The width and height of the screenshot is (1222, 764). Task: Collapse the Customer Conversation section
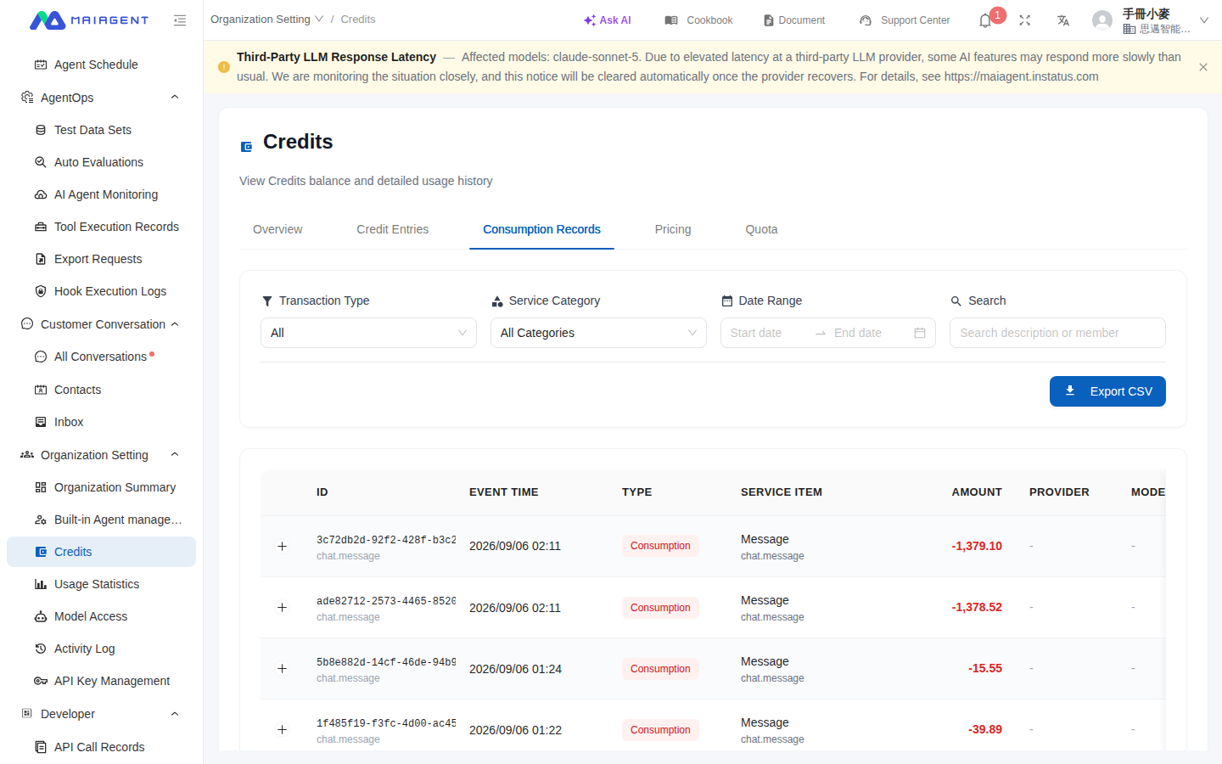(x=175, y=324)
